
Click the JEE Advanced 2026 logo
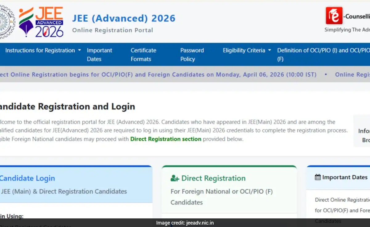[41, 22]
